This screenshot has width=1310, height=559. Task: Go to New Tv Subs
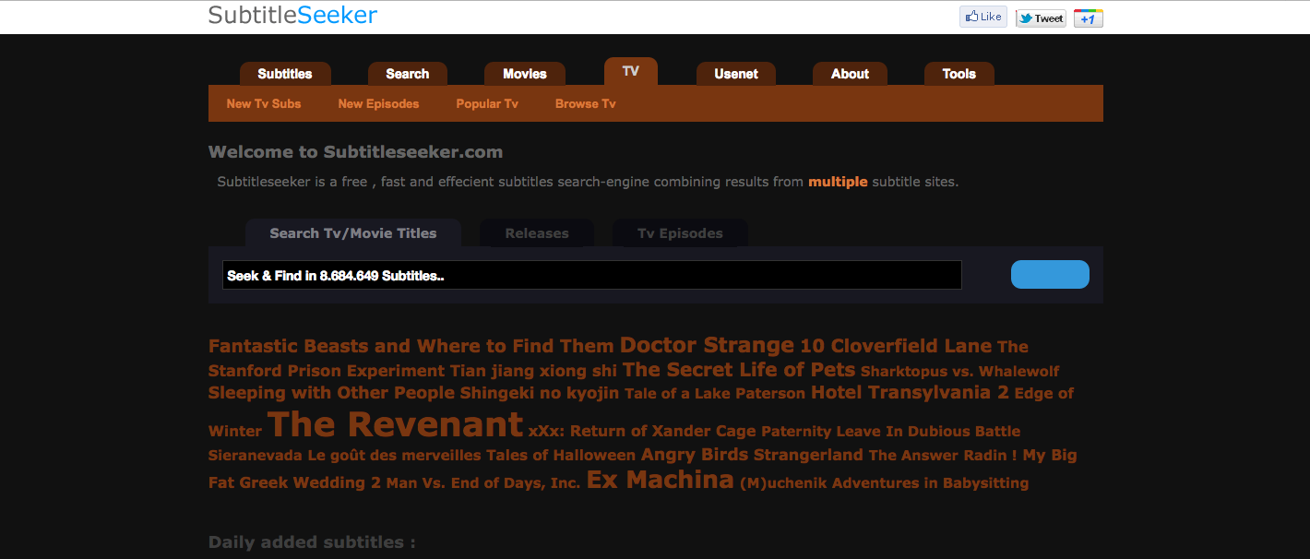[x=264, y=104]
